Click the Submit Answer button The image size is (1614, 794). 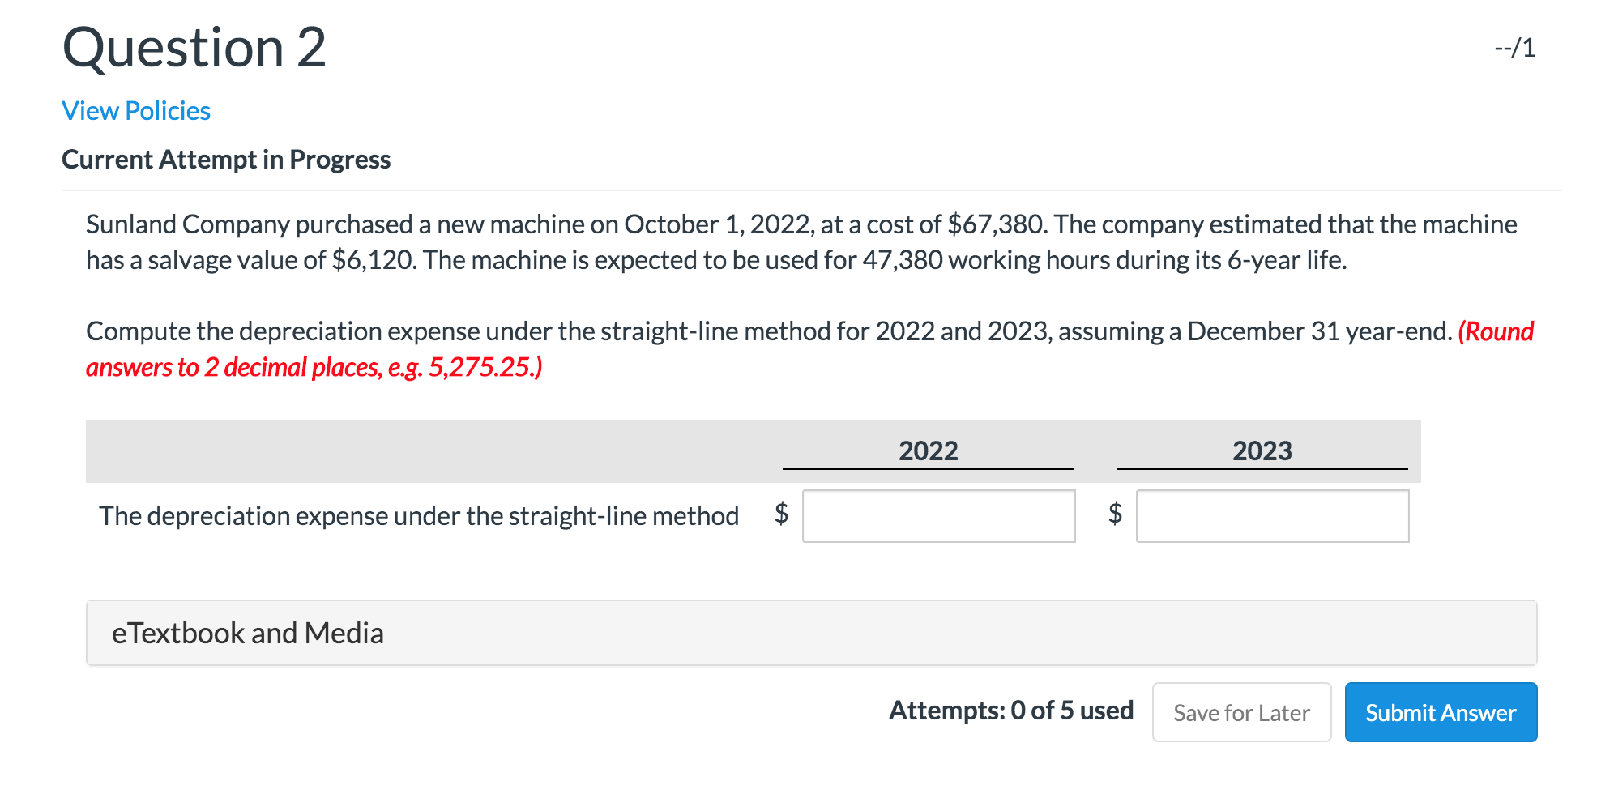click(x=1441, y=711)
